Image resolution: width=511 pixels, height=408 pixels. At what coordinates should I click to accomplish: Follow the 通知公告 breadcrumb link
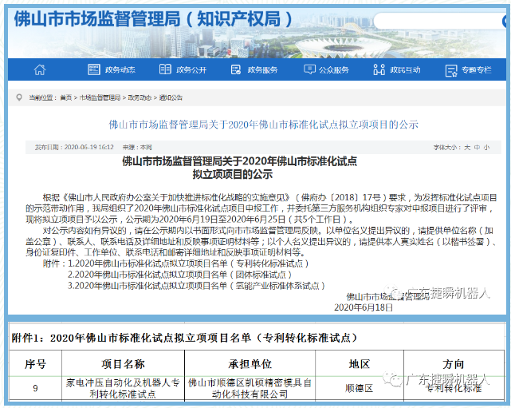tap(171, 97)
